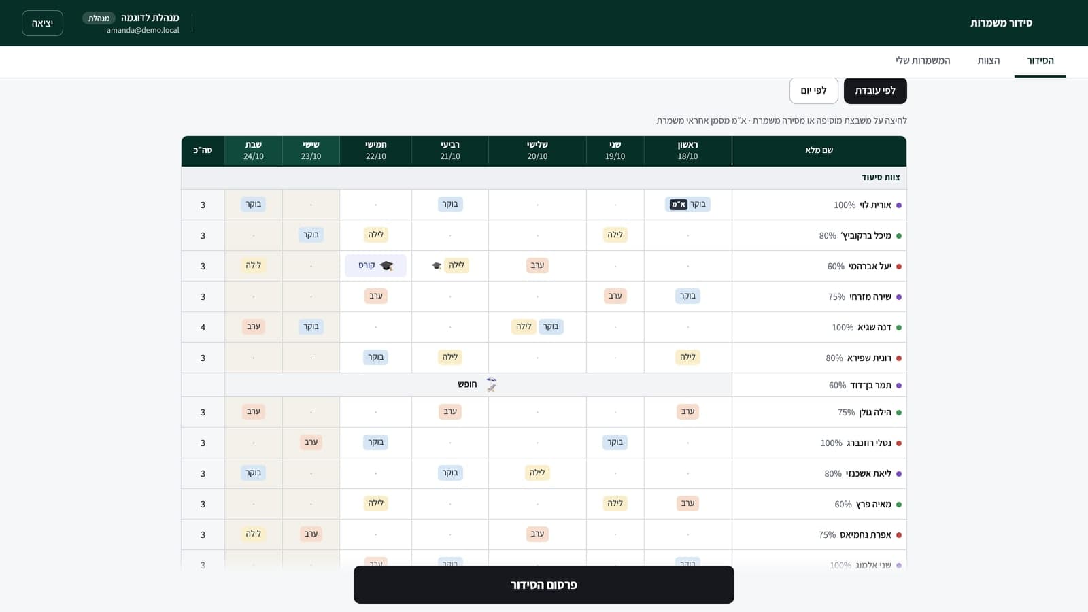Click the שבת 24/10 column header
This screenshot has height=612, width=1088.
(254, 150)
